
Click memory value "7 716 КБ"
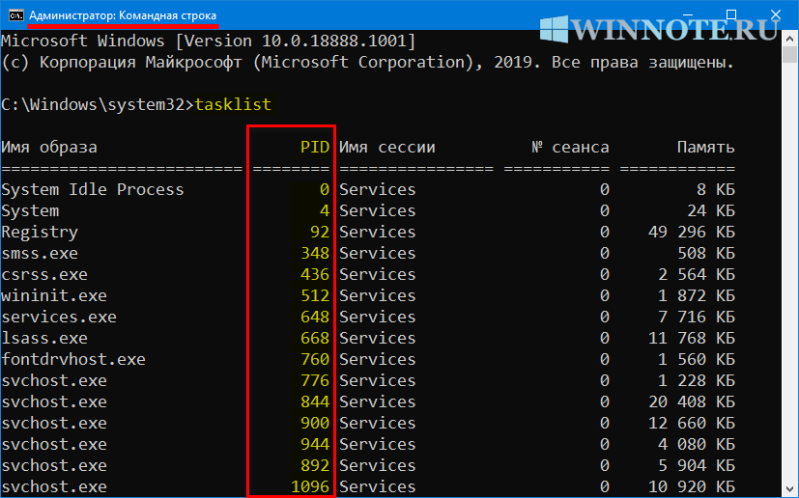click(x=697, y=317)
